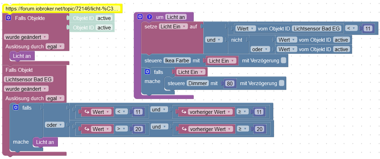The height and width of the screenshot is (159, 380).
Task: Edit number 11 after Lichtsensor Bad EG comparison
Action: pos(368,29)
